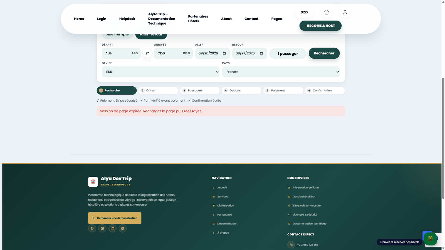Open the 1 passager selector

pyautogui.click(x=288, y=53)
